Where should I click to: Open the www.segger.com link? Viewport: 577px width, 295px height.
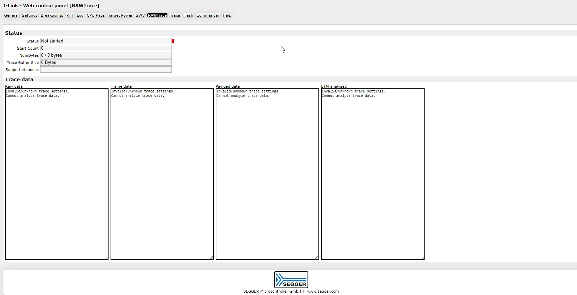[x=323, y=291]
